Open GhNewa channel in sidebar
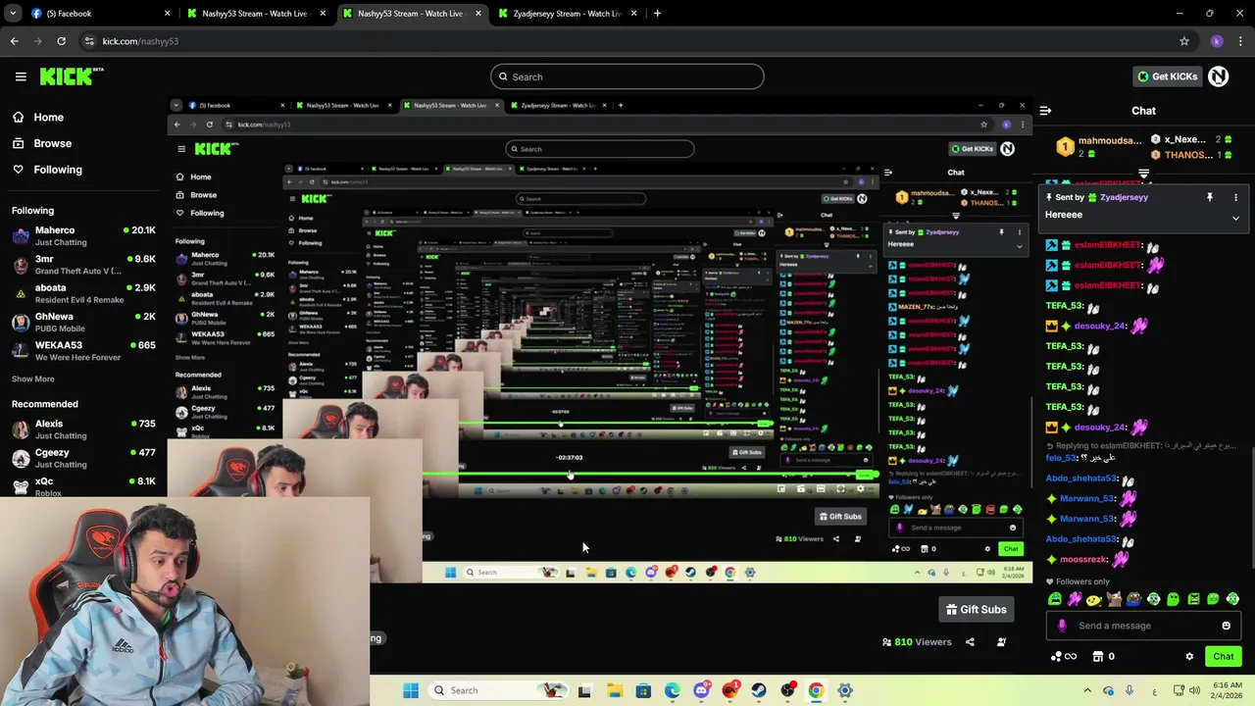This screenshot has height=706, width=1255. [83, 322]
